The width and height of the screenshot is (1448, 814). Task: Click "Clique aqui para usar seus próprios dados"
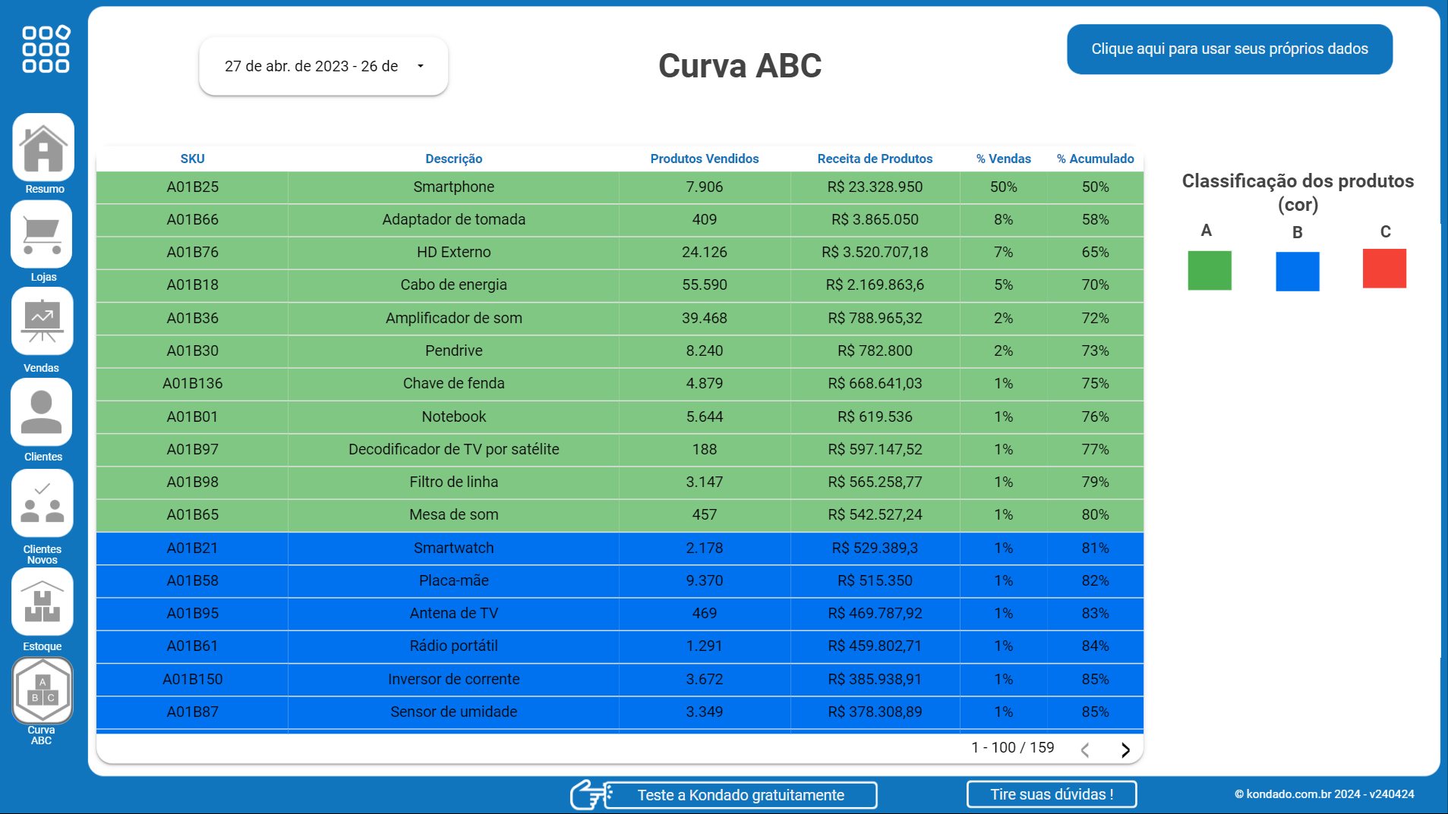tap(1229, 49)
